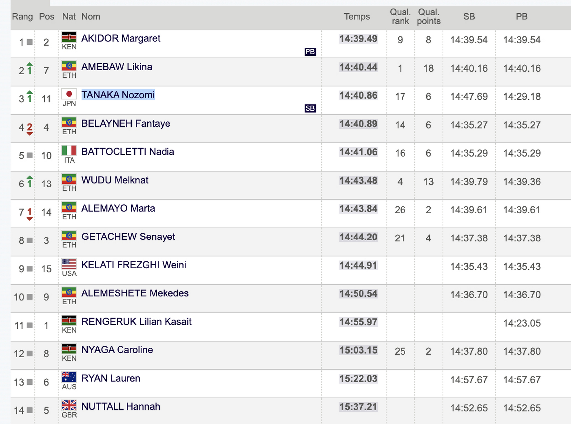Click the SB badge in TANAKA's row

point(310,108)
